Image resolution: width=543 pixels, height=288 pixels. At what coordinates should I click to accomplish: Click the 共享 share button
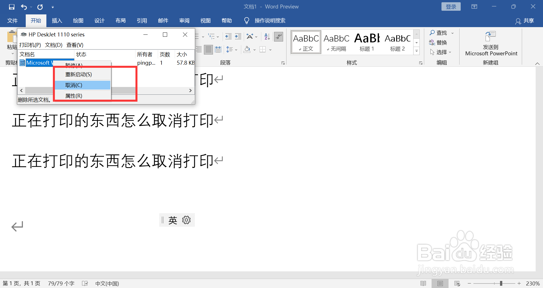525,21
